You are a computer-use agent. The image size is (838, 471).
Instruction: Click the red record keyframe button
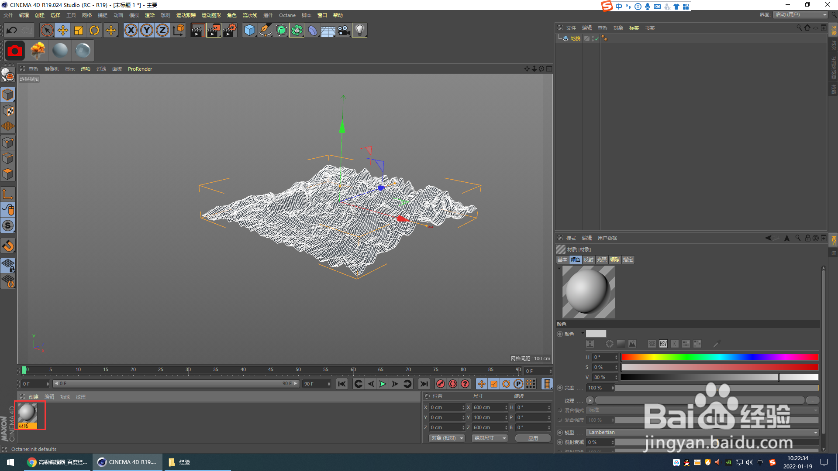[x=441, y=384]
